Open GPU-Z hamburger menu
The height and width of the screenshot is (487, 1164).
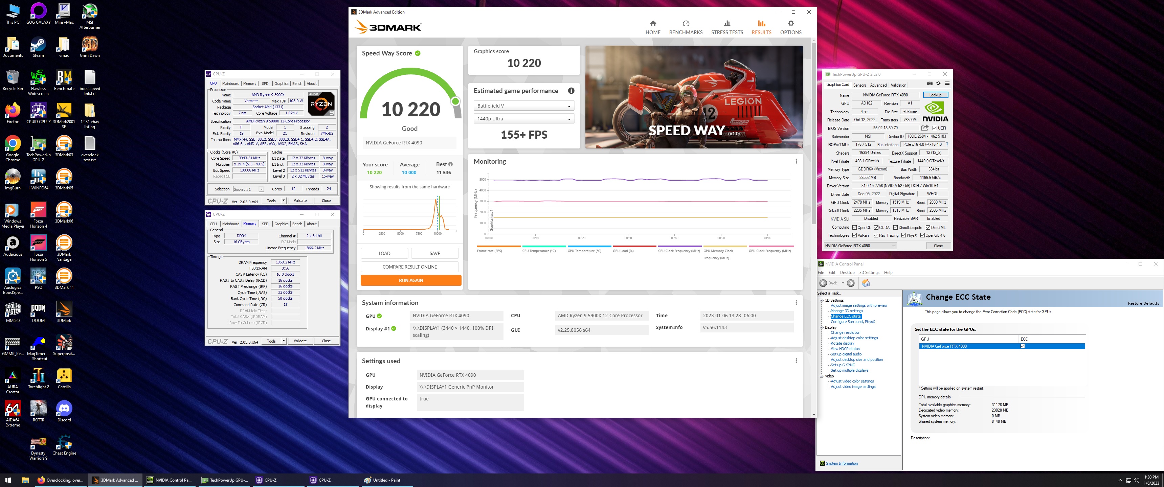pyautogui.click(x=947, y=84)
